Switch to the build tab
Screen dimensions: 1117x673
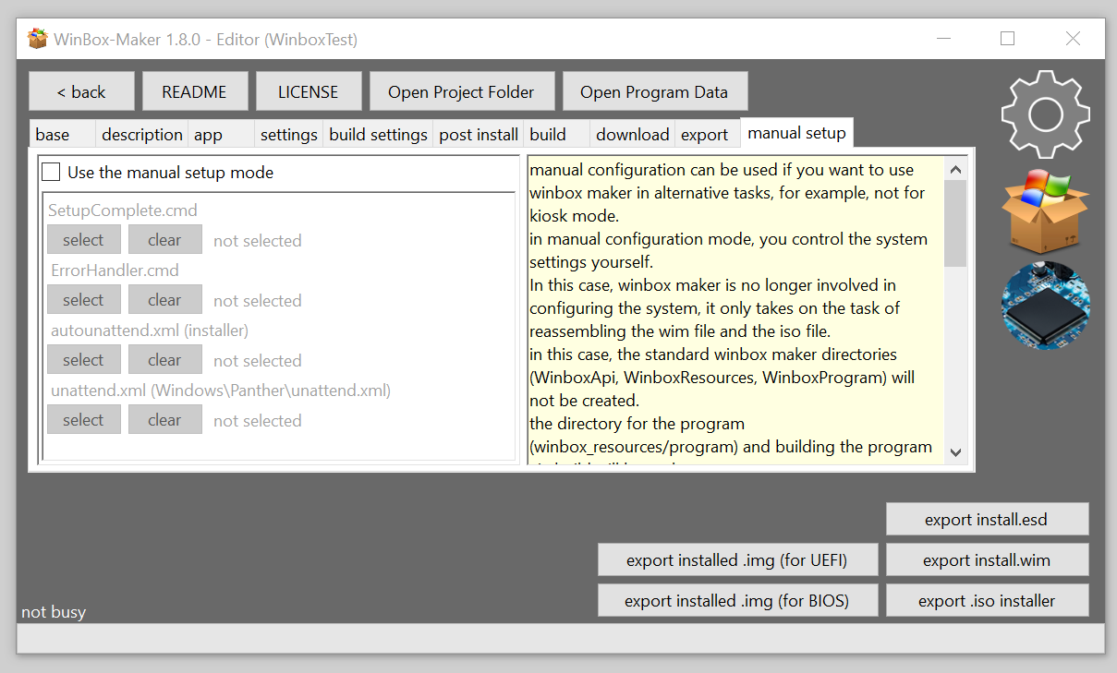click(x=556, y=134)
